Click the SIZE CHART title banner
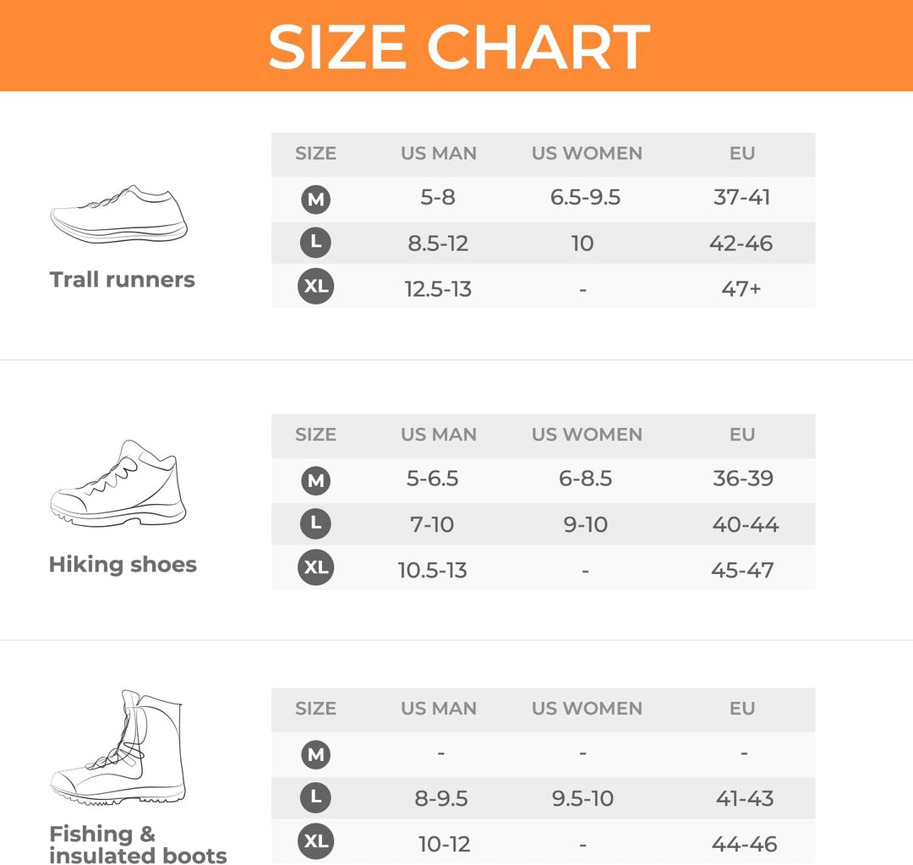The height and width of the screenshot is (865, 913). (457, 46)
